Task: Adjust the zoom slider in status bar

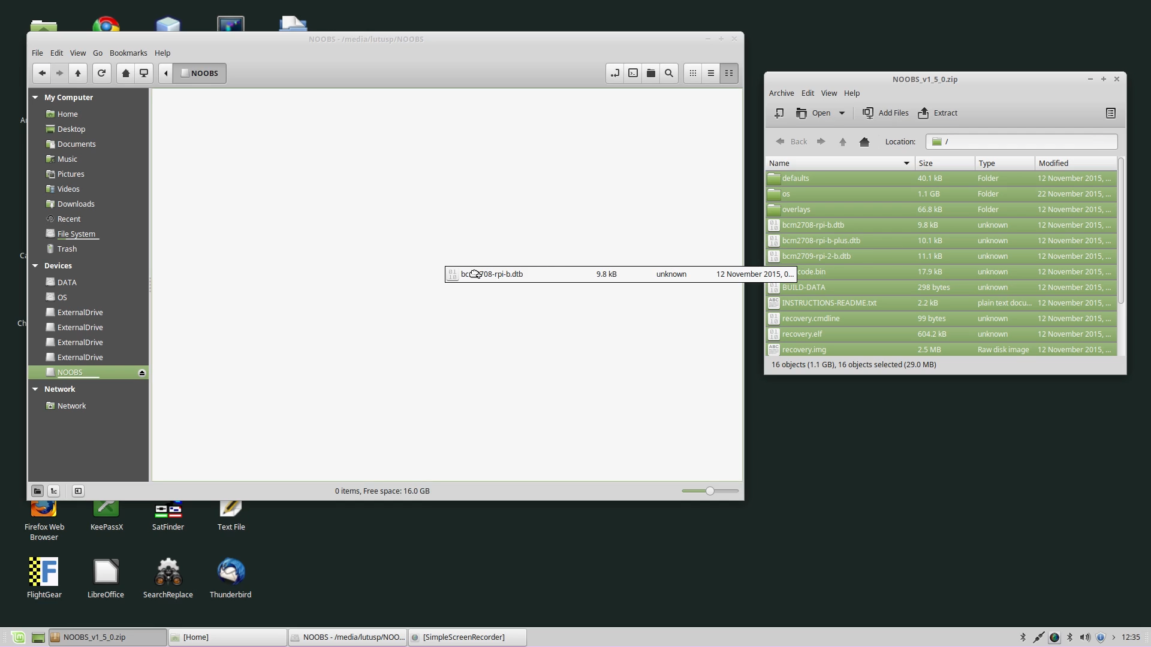Action: 710,491
